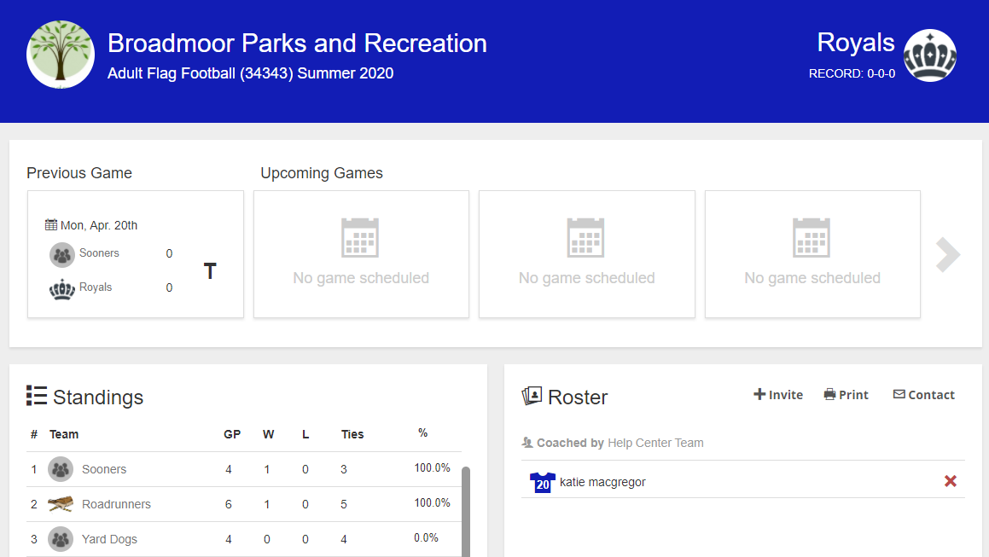The height and width of the screenshot is (557, 989).
Task: Click the Sooners name in Previous Game
Action: (99, 253)
